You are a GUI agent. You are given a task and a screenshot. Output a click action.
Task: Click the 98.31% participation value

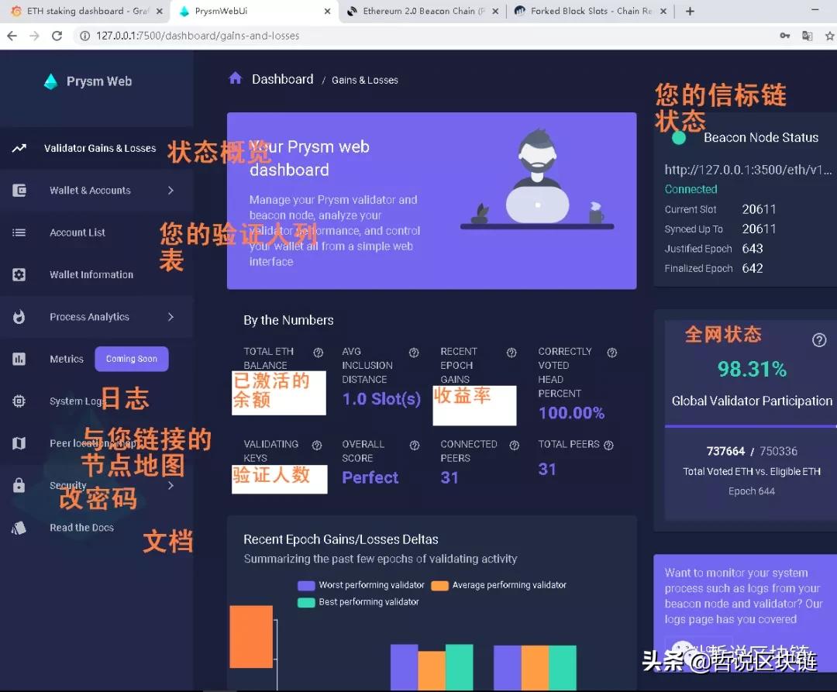(x=752, y=369)
